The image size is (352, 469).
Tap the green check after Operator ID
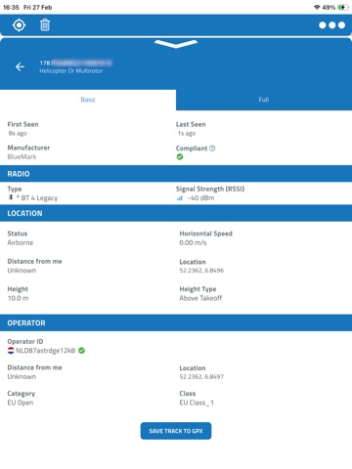(x=81, y=351)
